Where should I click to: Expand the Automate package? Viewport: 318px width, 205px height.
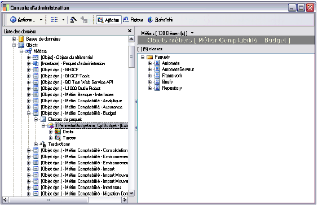pyautogui.click(x=150, y=63)
